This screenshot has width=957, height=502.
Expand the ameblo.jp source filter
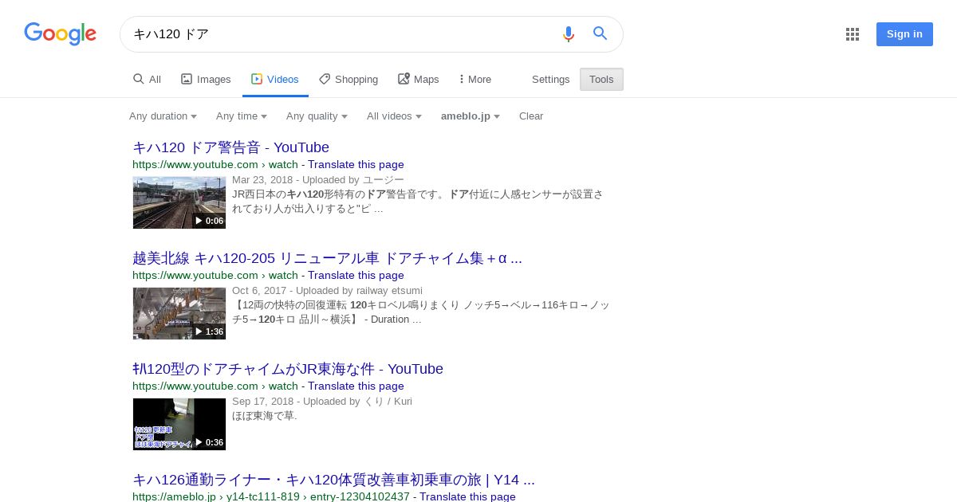click(471, 116)
